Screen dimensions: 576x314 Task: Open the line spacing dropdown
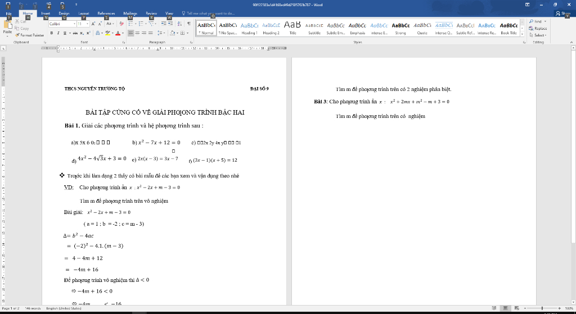pyautogui.click(x=161, y=33)
